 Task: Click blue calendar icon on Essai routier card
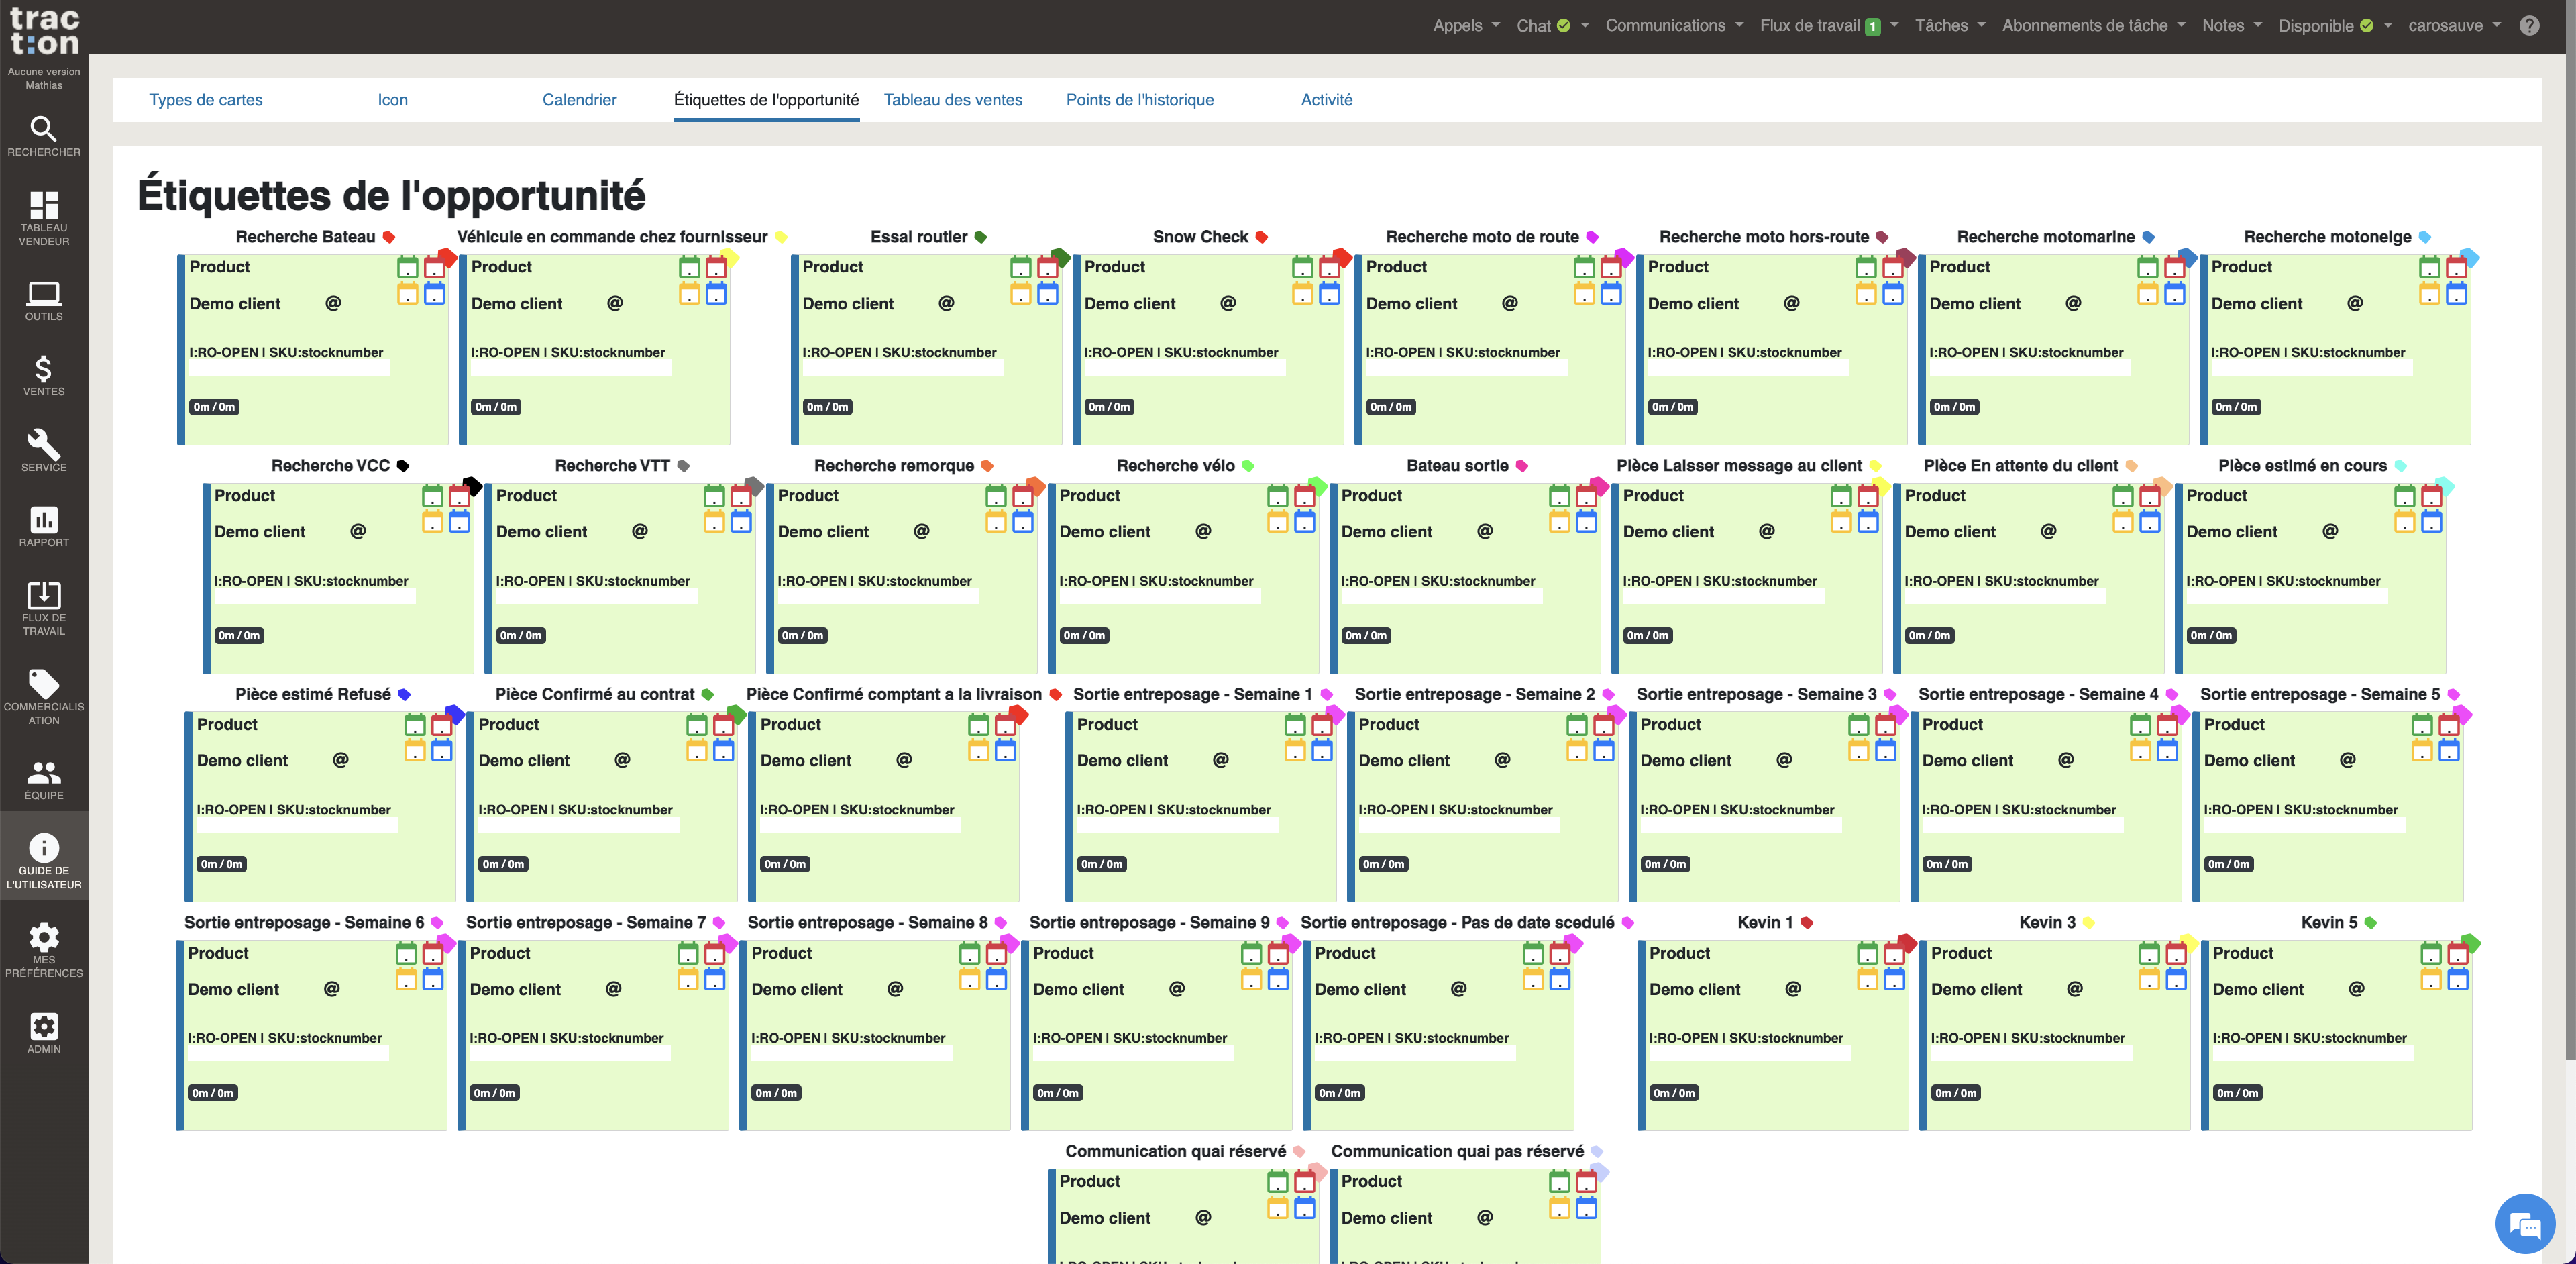click(x=1048, y=293)
